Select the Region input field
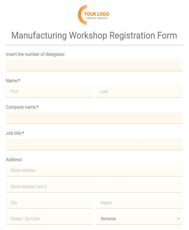This screenshot has height=230, width=189. [139, 203]
